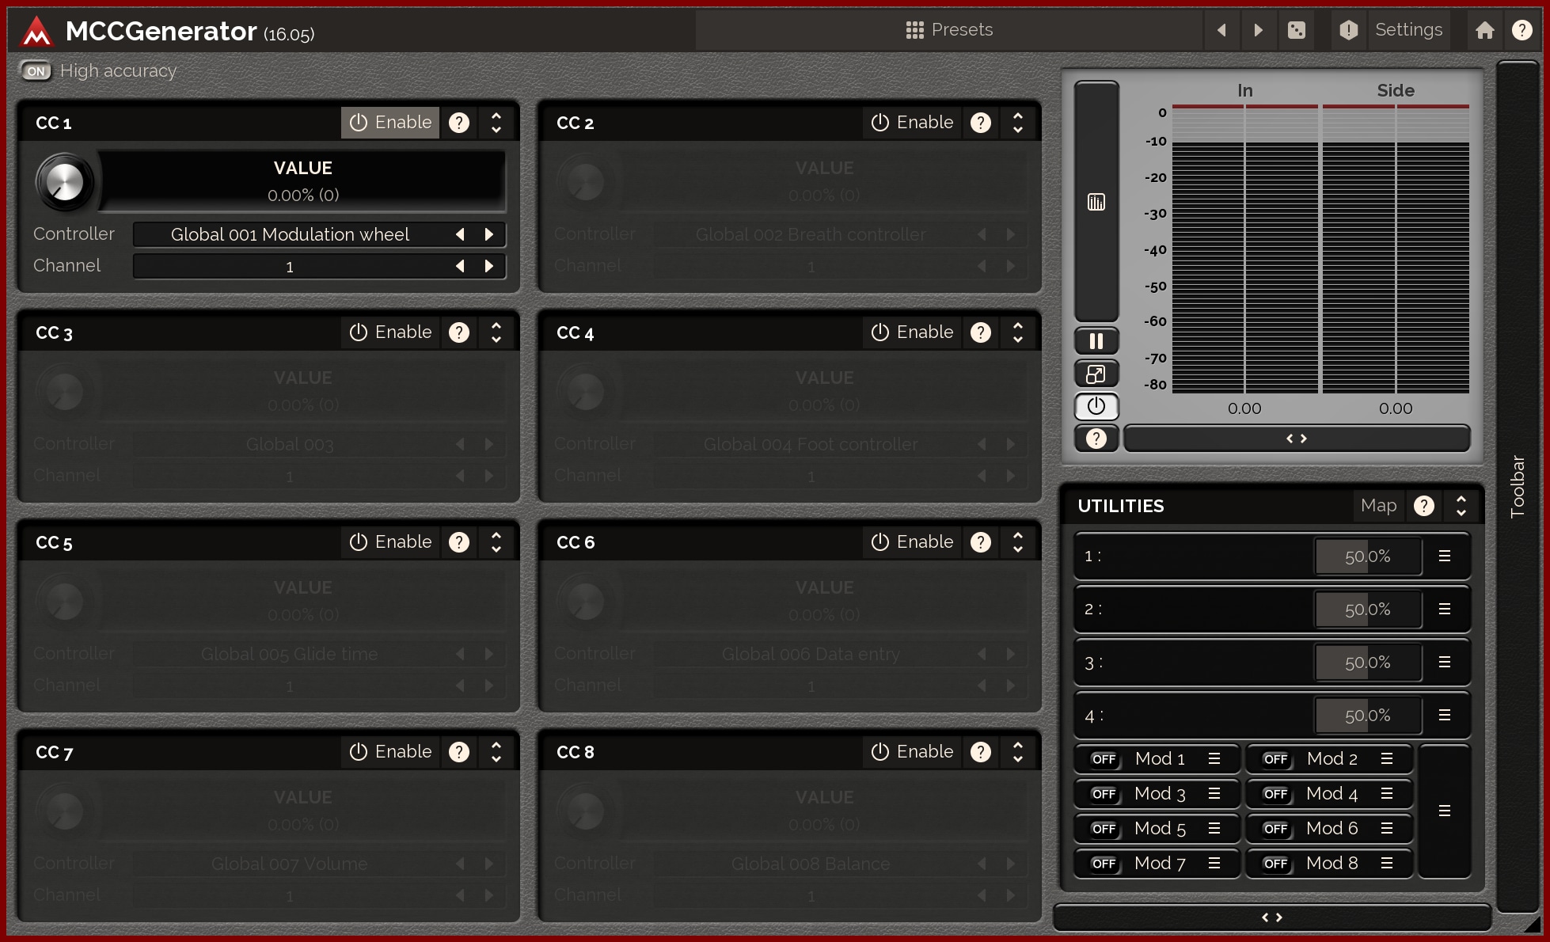1550x942 pixels.
Task: Click the CC 1 VALUE knob
Action: (65, 182)
